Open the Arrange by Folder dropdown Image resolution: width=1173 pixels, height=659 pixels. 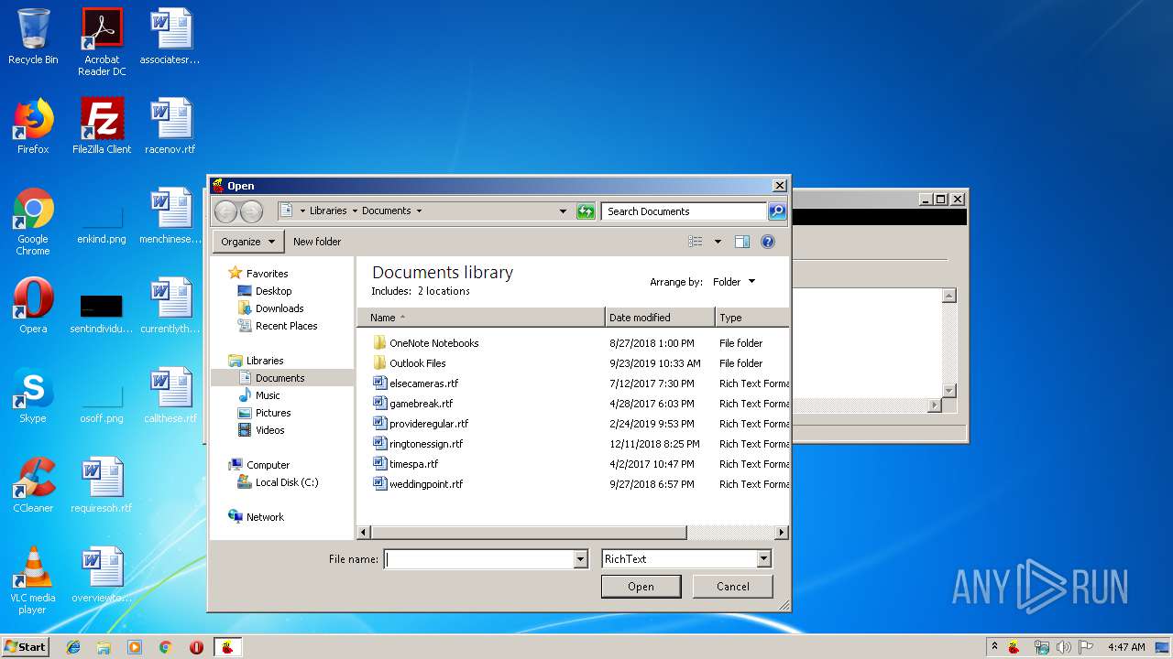click(734, 282)
